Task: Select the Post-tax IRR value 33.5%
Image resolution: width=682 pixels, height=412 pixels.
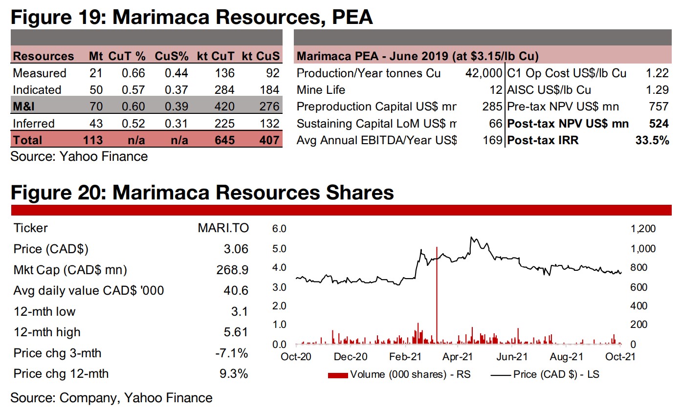Action: pyautogui.click(x=653, y=140)
